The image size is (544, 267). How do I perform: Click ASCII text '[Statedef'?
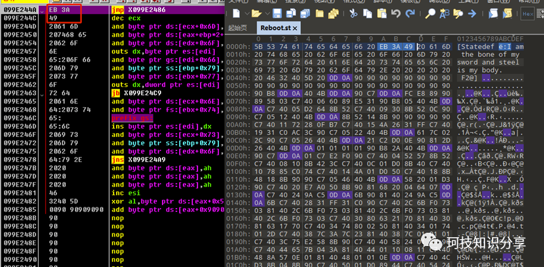[x=475, y=47]
